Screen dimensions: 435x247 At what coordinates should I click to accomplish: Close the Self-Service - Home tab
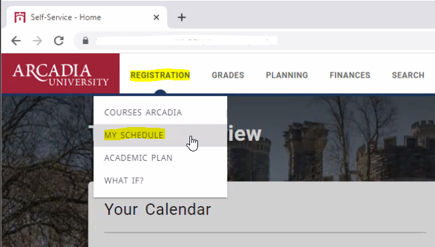click(x=156, y=17)
